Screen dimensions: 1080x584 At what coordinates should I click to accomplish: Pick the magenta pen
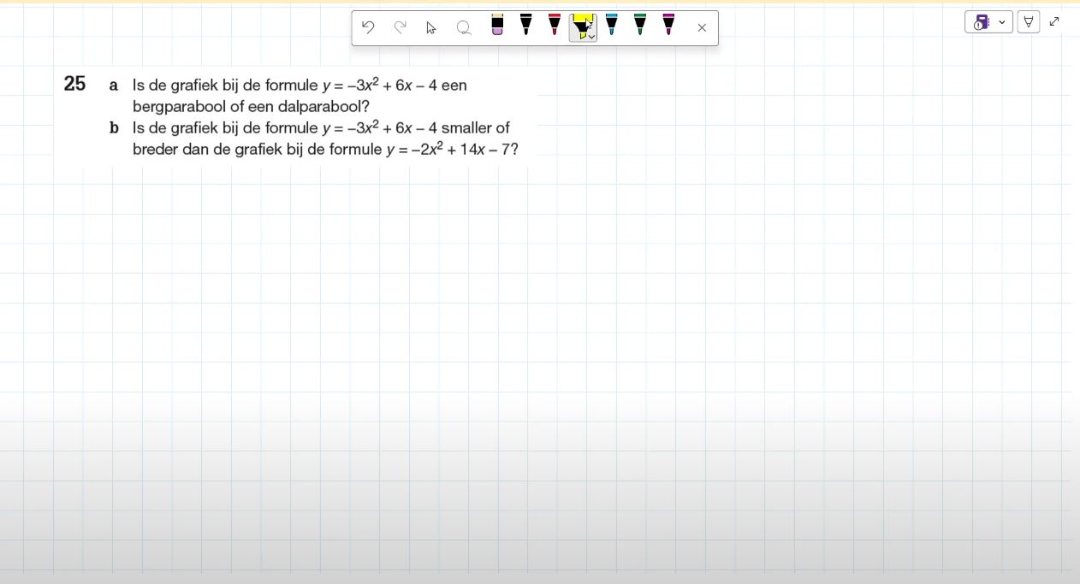click(668, 26)
